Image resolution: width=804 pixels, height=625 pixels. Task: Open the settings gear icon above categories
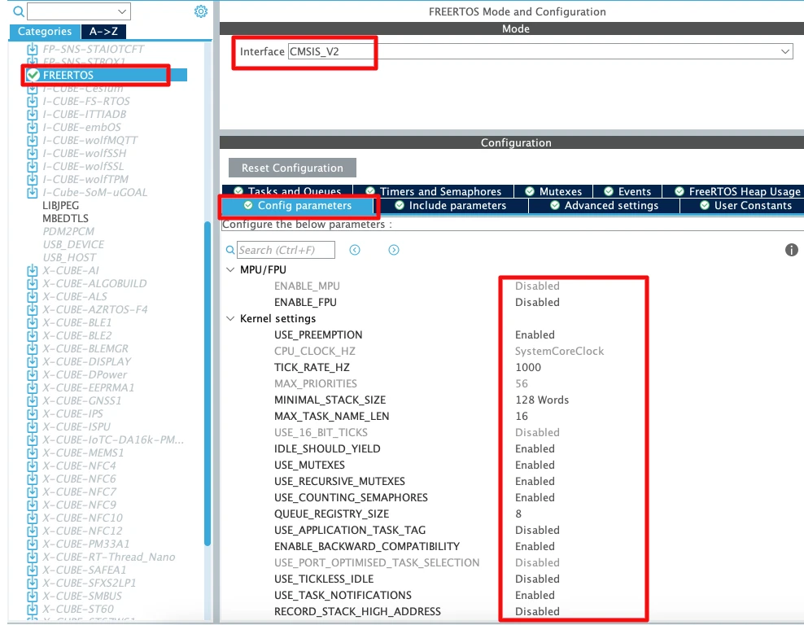coord(201,11)
